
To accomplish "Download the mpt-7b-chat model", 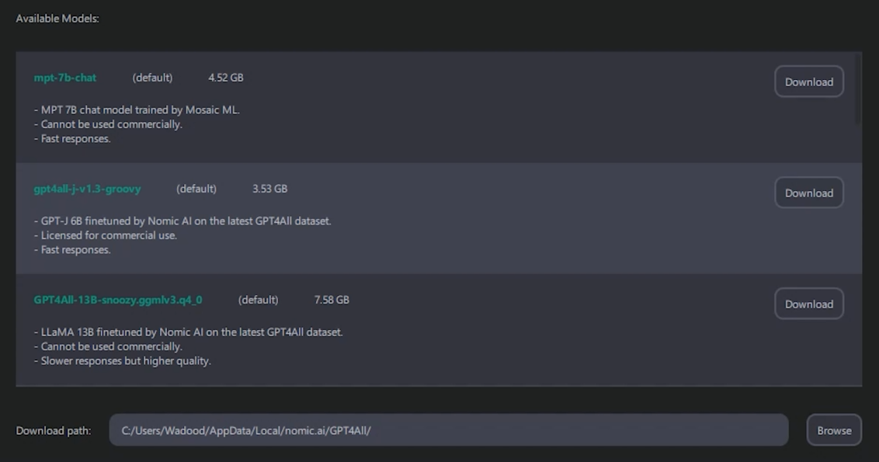I will click(x=808, y=82).
